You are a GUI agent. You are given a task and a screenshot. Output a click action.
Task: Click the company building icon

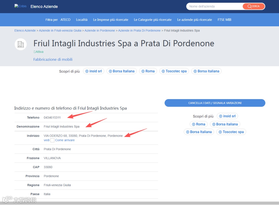tap(21, 44)
